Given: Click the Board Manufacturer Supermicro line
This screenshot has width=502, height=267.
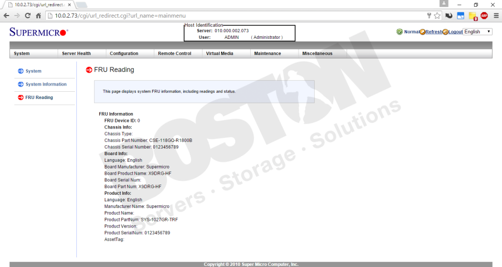Looking at the screenshot, I should (137, 167).
